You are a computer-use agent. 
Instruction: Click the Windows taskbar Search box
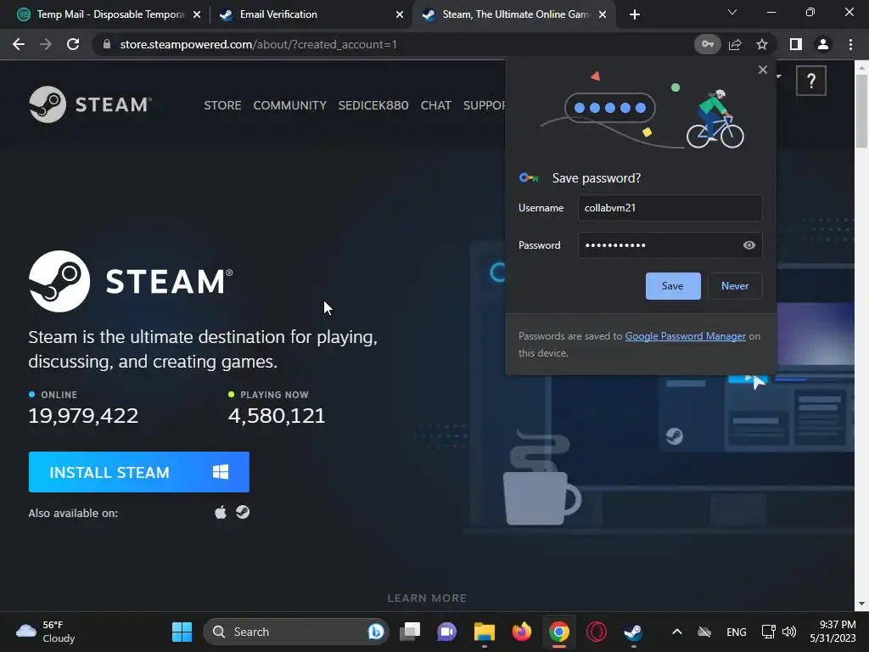(x=296, y=632)
